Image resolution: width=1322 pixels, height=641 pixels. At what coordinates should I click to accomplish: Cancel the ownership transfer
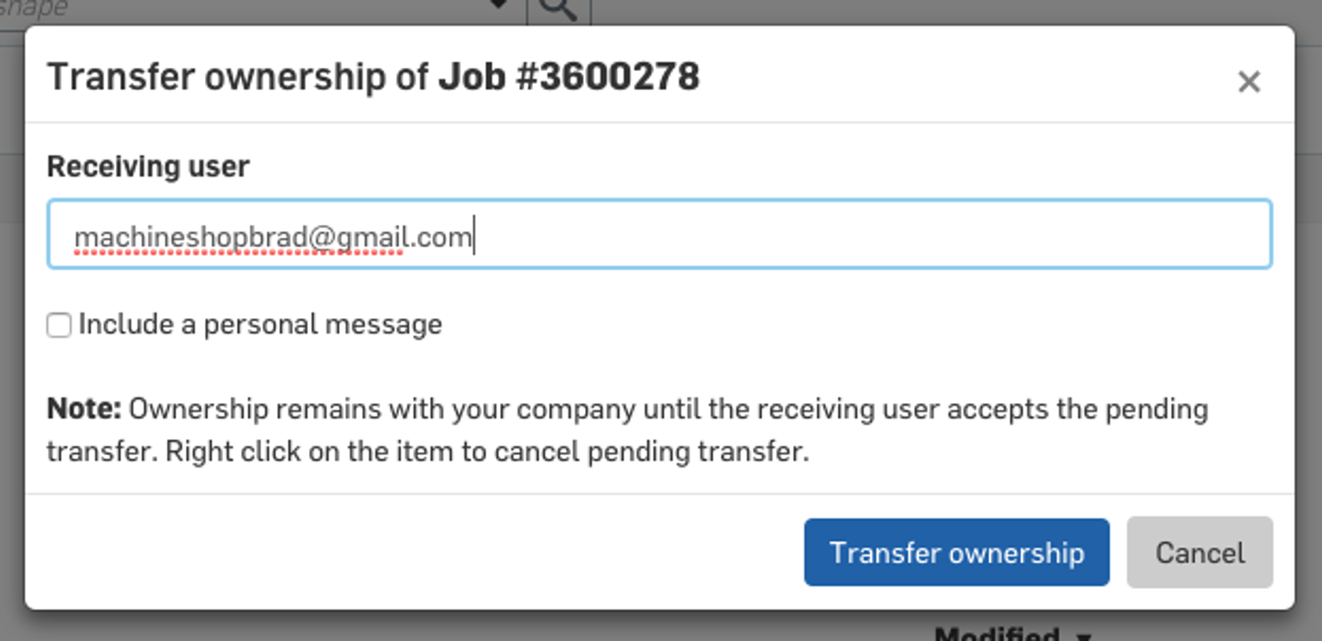1199,553
